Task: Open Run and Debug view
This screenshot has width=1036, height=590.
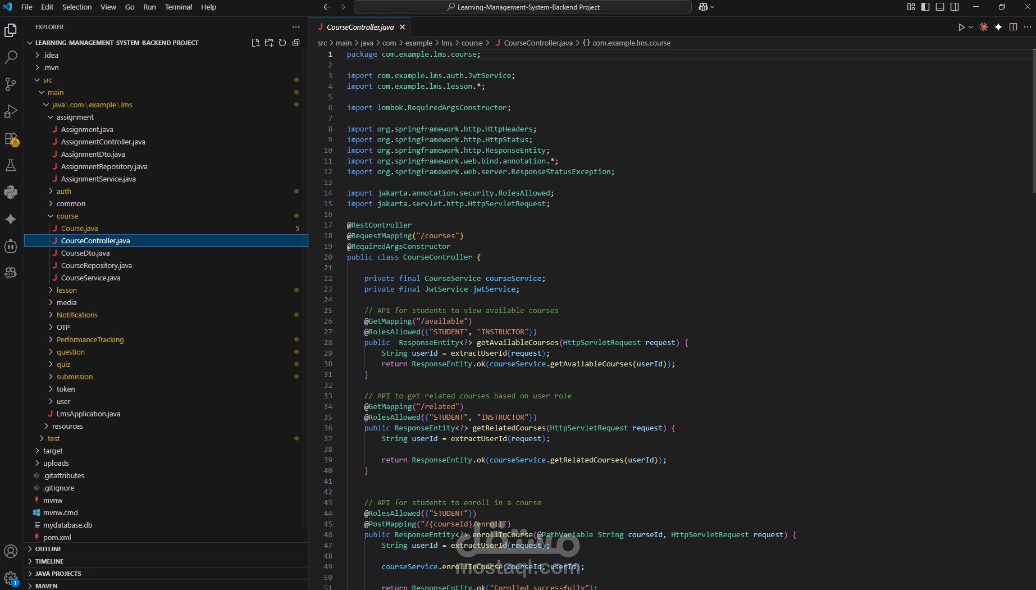Action: [11, 111]
